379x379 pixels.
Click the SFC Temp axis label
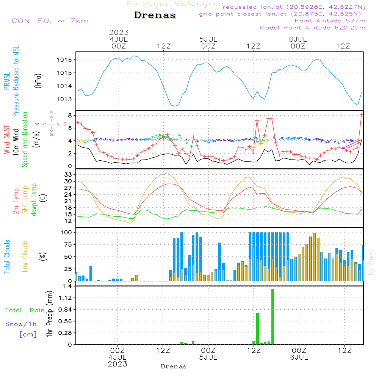pyautogui.click(x=25, y=199)
